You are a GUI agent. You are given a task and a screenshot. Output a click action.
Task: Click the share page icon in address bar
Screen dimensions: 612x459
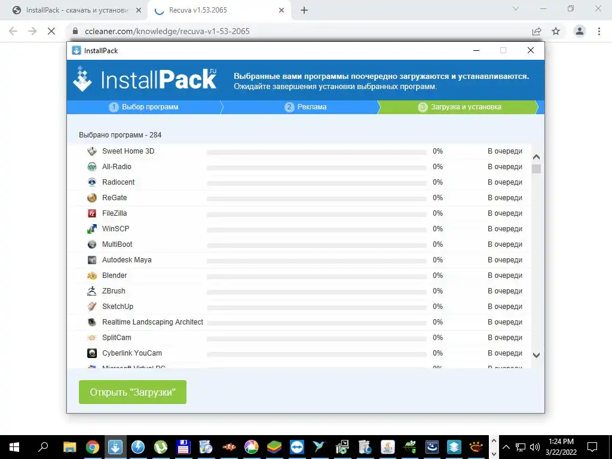coord(537,31)
